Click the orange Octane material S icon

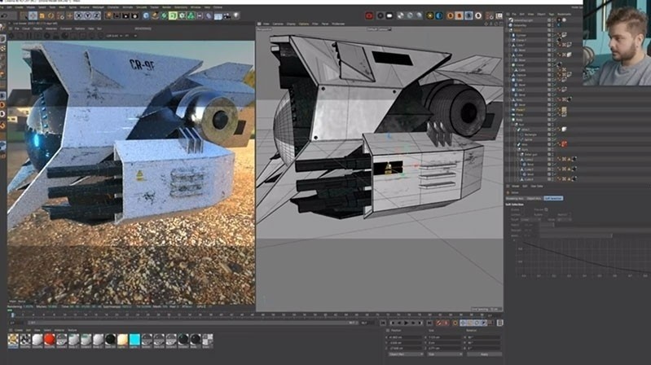pyautogui.click(x=451, y=15)
